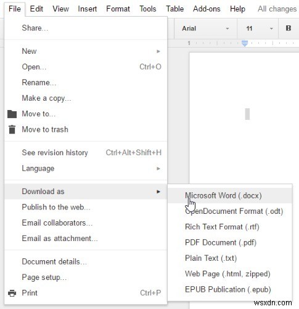
Task: Select the New menu entry
Action: click(86, 51)
